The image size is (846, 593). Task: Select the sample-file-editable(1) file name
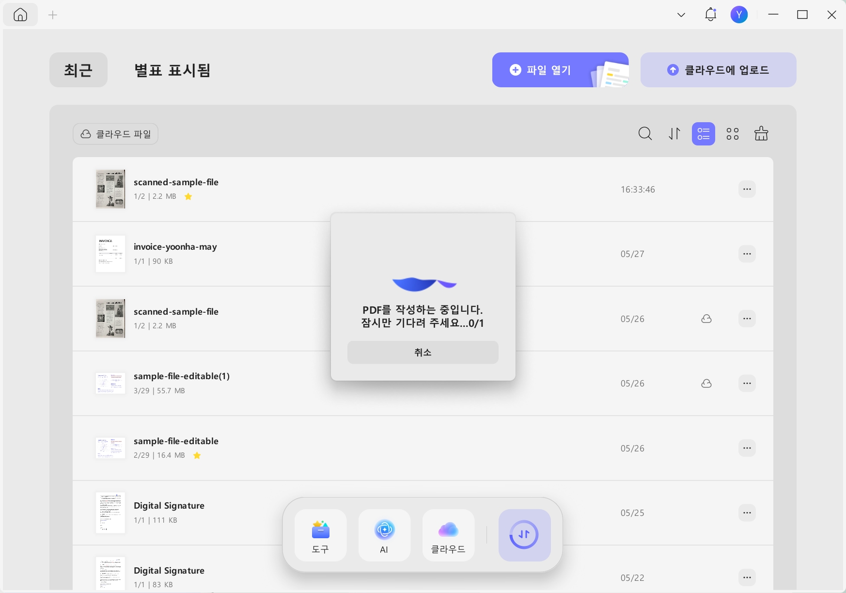(182, 376)
